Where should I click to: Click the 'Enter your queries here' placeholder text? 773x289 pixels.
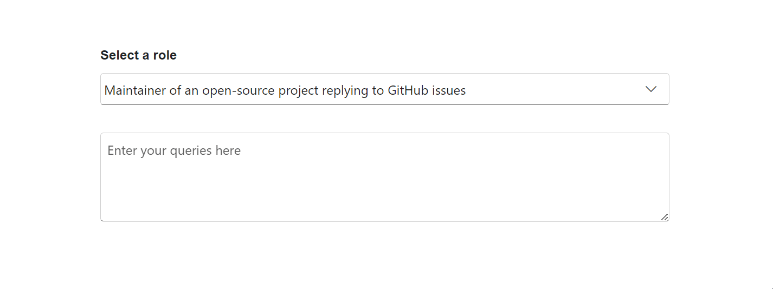(174, 150)
